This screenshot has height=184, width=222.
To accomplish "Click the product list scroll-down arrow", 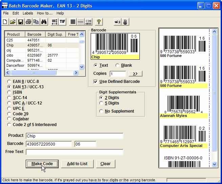I will coord(82,67).
